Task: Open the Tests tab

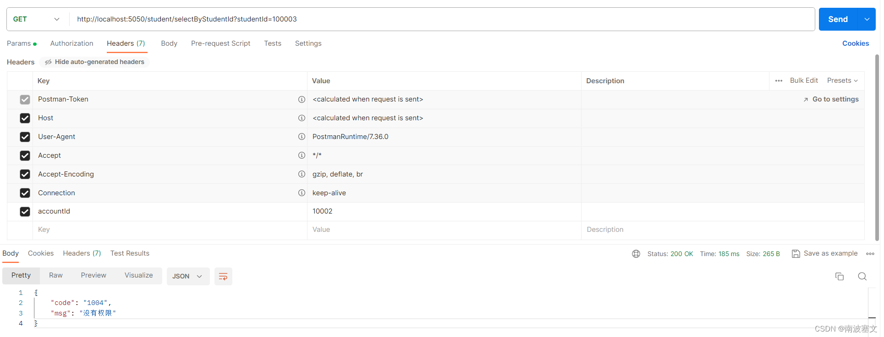Action: point(273,43)
